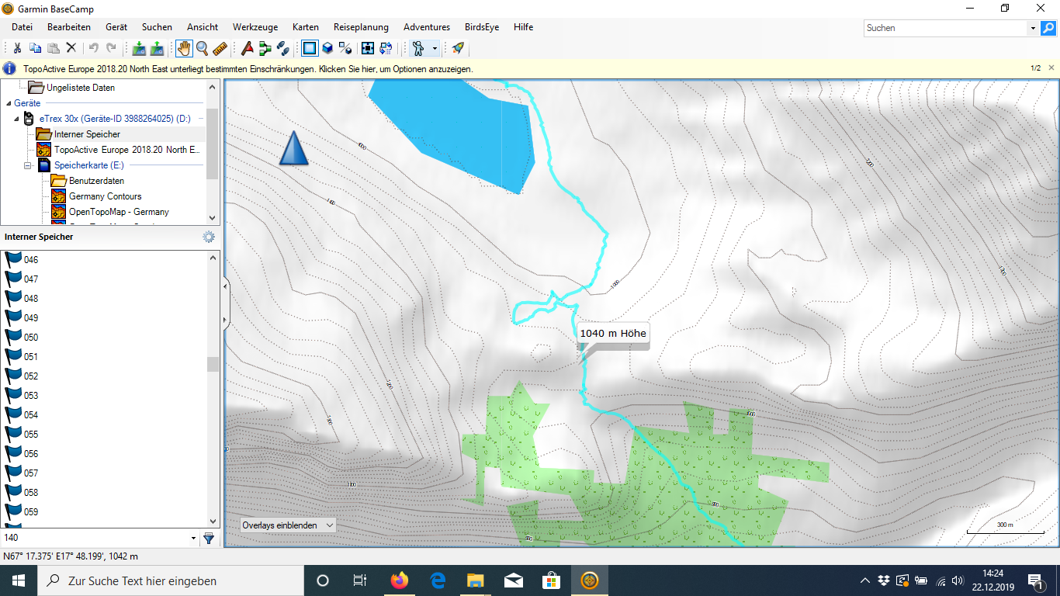The width and height of the screenshot is (1060, 596).
Task: Open the Karten menu
Action: pyautogui.click(x=306, y=27)
